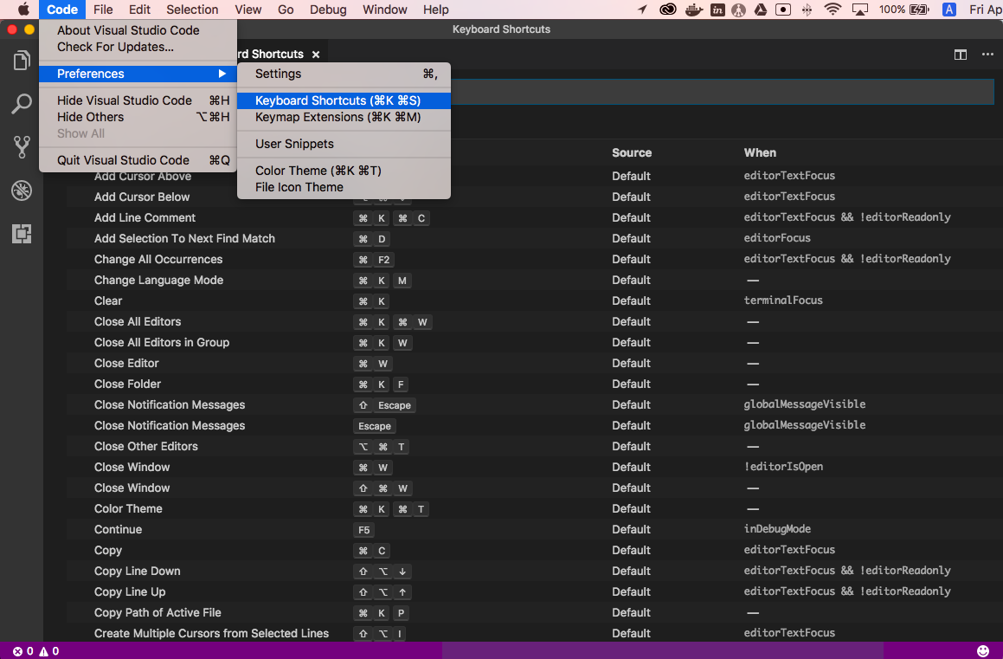Select the Close Other Editors row
The width and height of the screenshot is (1003, 659).
[x=534, y=447]
